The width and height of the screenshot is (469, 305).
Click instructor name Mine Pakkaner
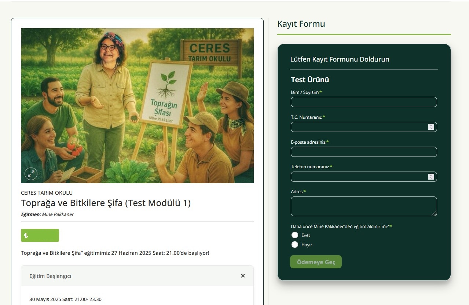pos(58,214)
